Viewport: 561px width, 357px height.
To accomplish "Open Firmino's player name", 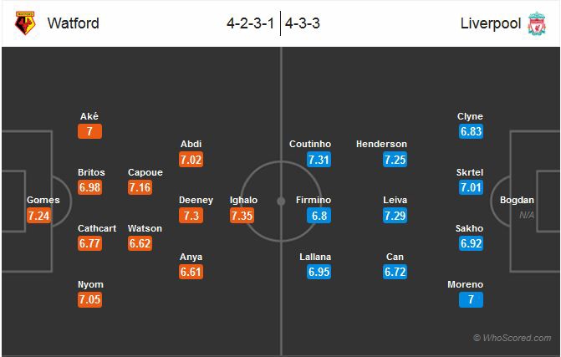I will pyautogui.click(x=314, y=201).
